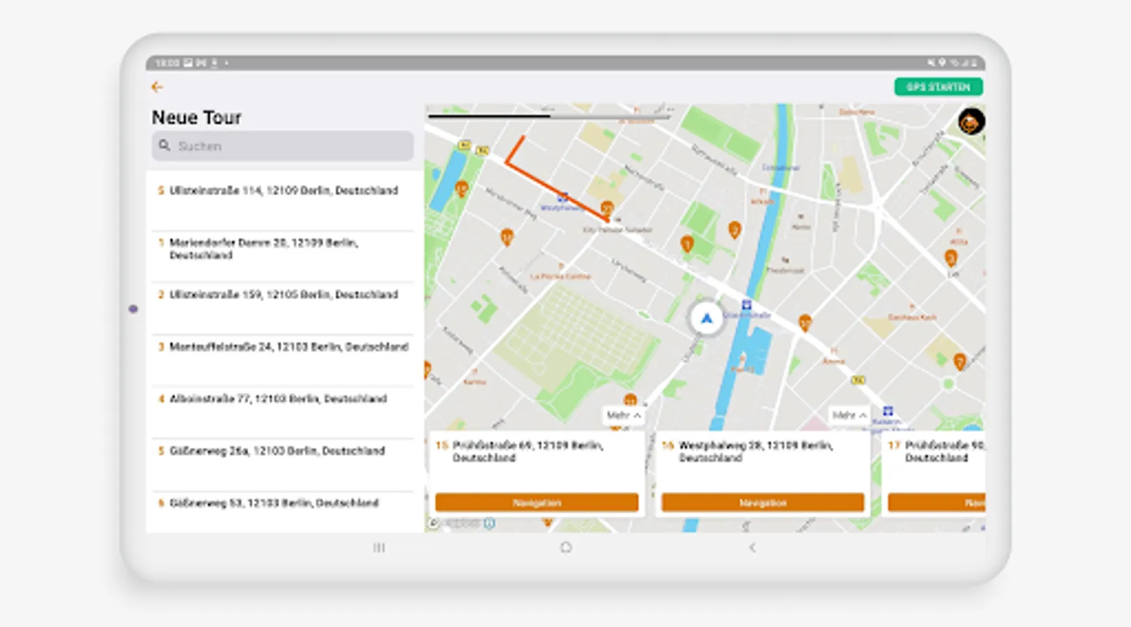Open the Prühßstraße 69 stop card address

[x=528, y=451]
